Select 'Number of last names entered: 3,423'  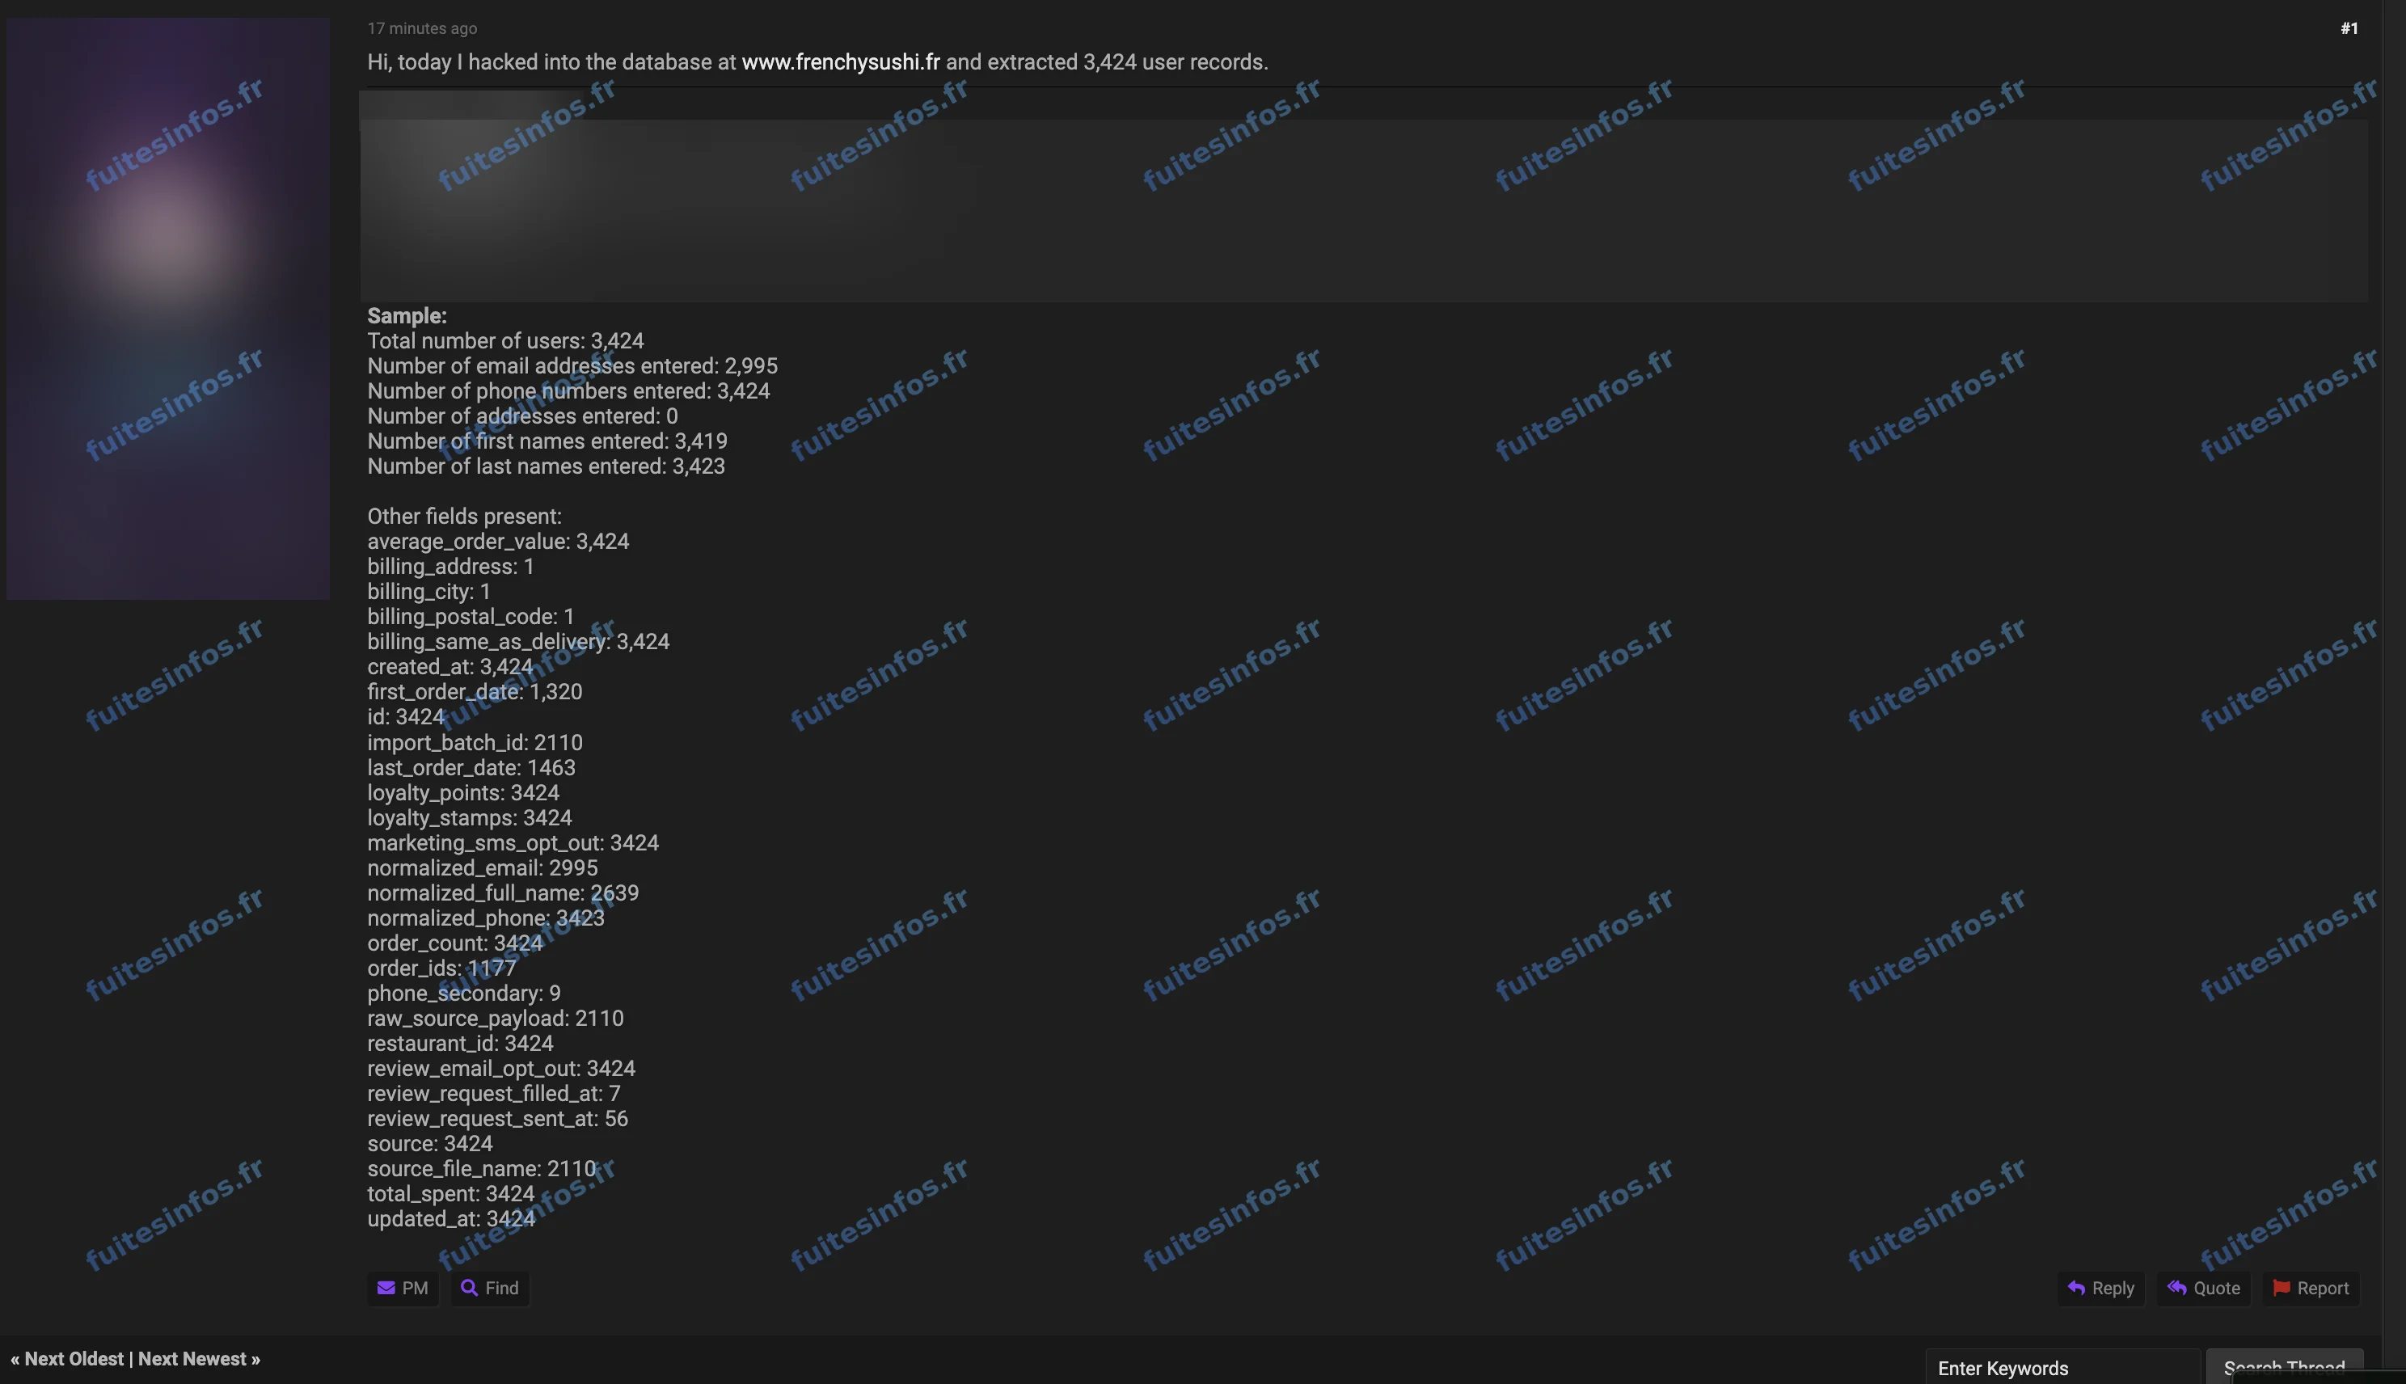[x=547, y=466]
